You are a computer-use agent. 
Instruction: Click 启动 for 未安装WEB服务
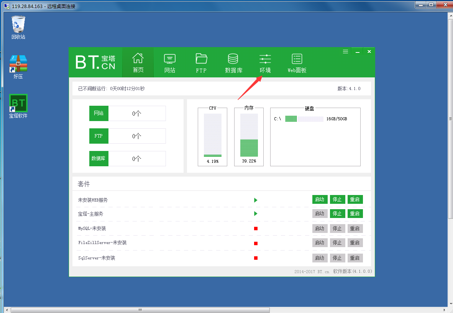coord(320,200)
